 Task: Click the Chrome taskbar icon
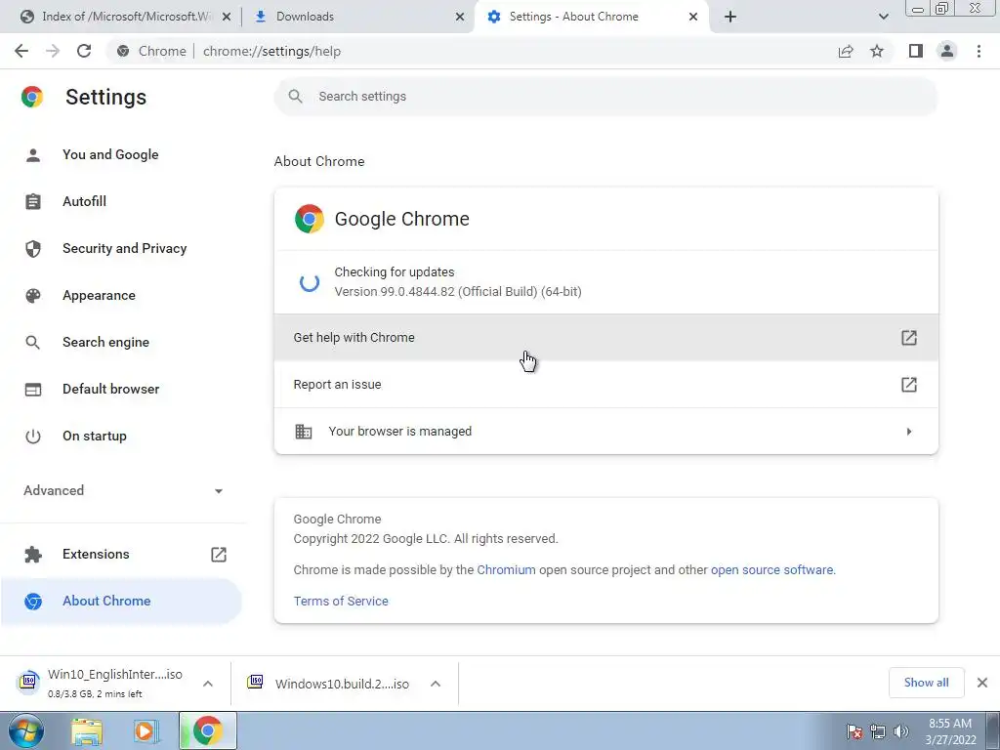pos(207,730)
